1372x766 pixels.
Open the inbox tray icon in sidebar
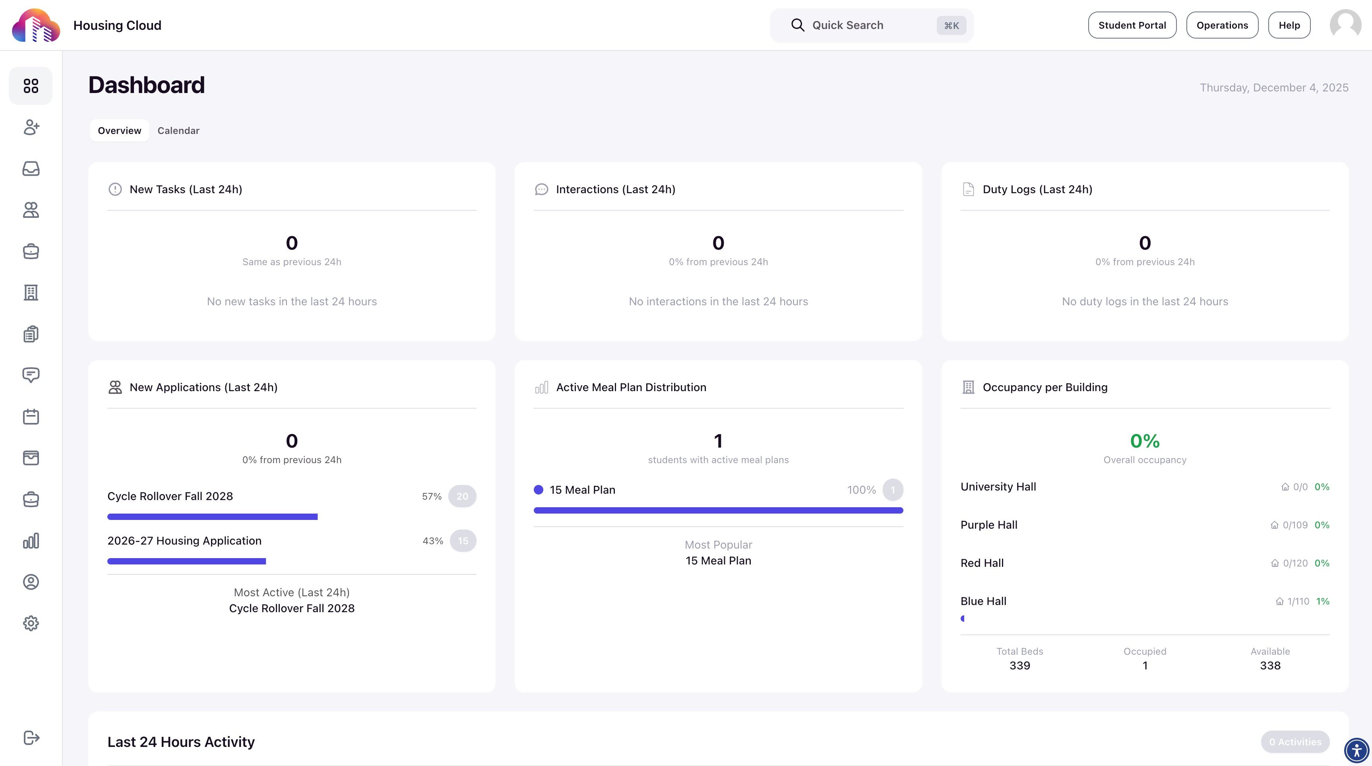[x=31, y=168]
